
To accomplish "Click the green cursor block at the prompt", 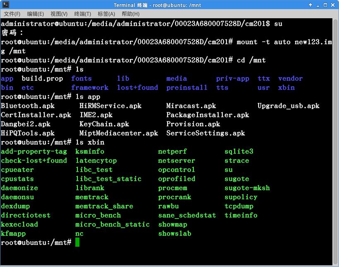I will tap(77, 243).
